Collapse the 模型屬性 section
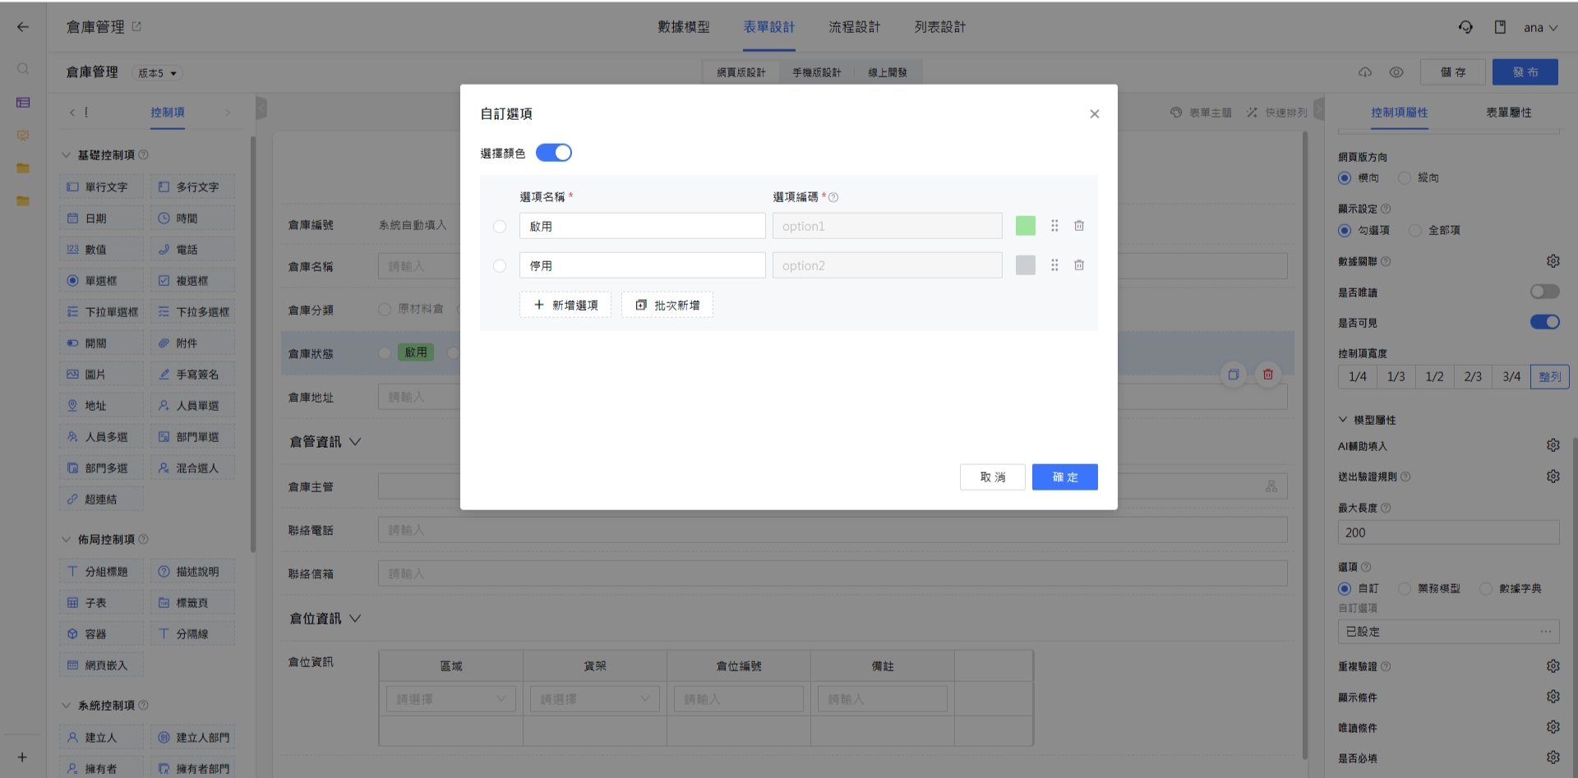This screenshot has width=1578, height=778. [1343, 419]
